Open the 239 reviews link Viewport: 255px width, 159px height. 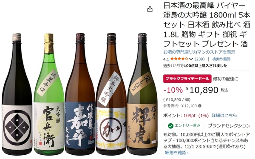click(200, 59)
